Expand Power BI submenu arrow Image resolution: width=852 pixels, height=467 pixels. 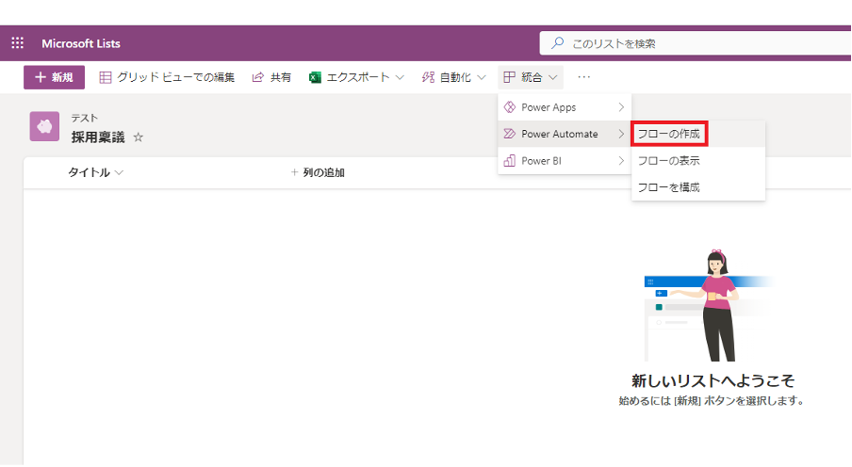pyautogui.click(x=621, y=161)
